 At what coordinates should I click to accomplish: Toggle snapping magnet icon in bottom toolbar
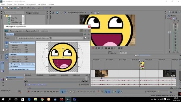pyautogui.click(x=106, y=92)
